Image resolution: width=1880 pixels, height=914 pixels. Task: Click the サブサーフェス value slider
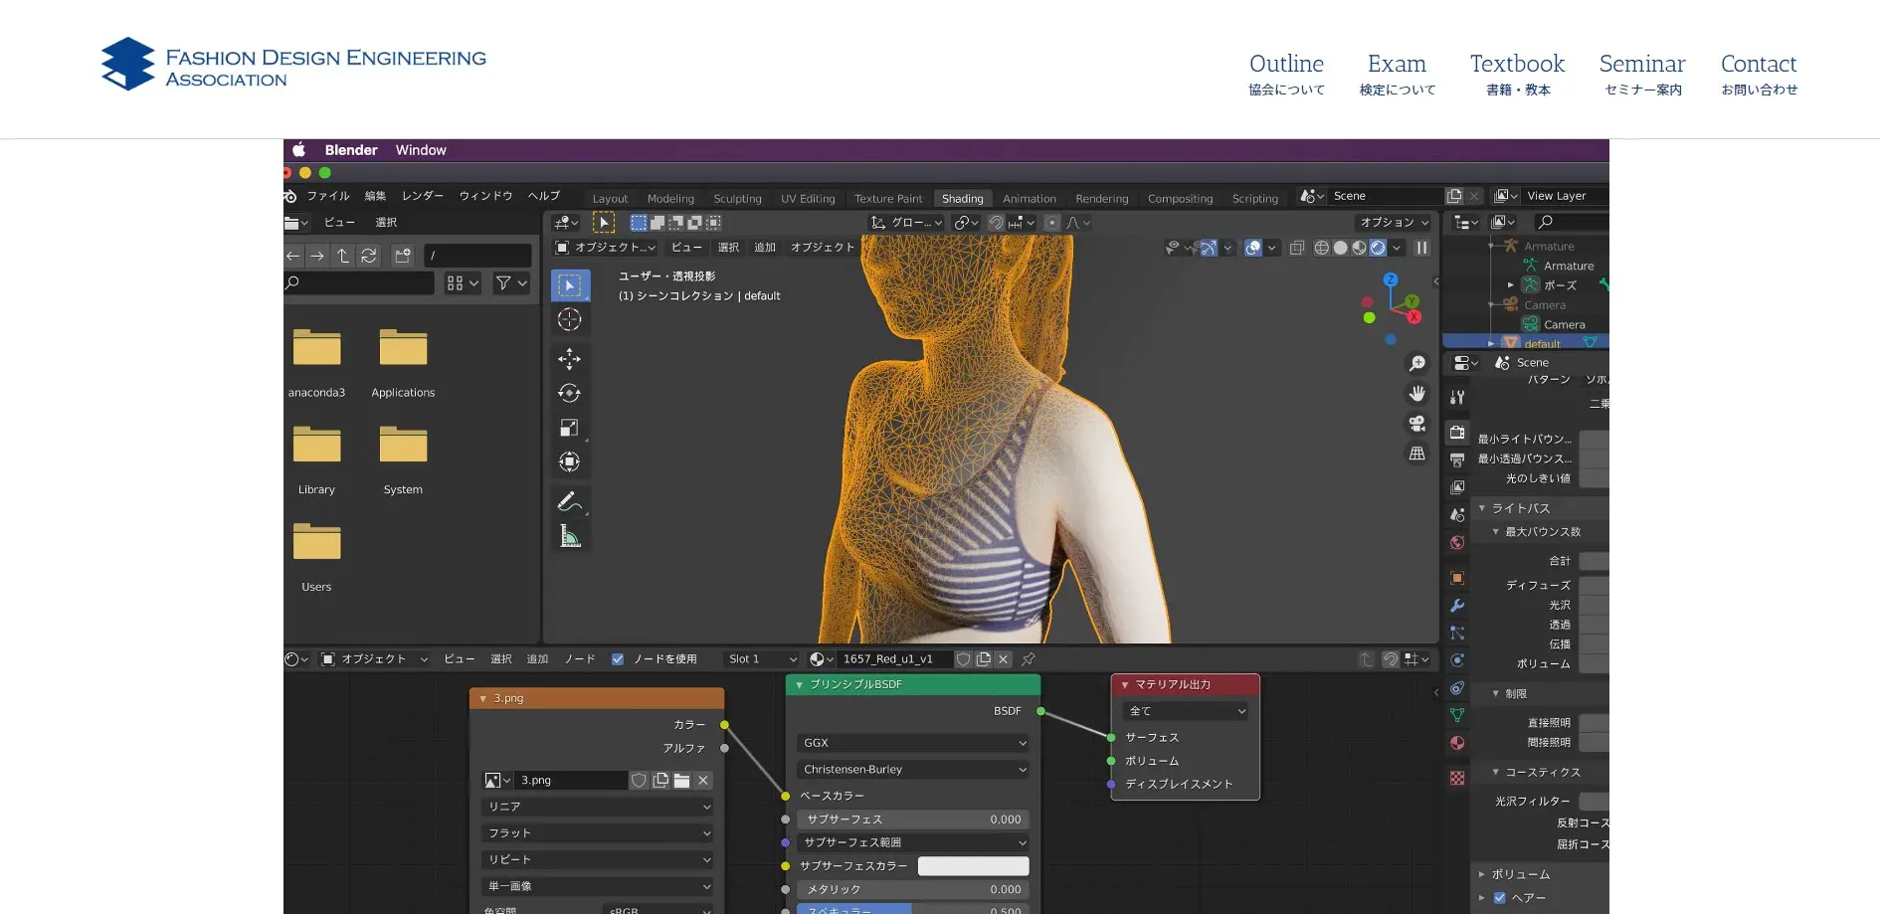click(913, 820)
